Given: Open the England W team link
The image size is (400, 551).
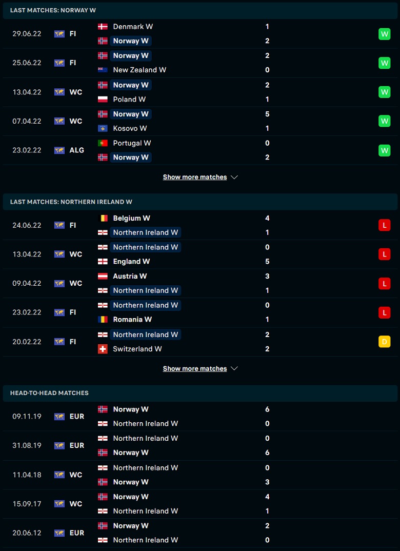Looking at the screenshot, I should click(131, 262).
